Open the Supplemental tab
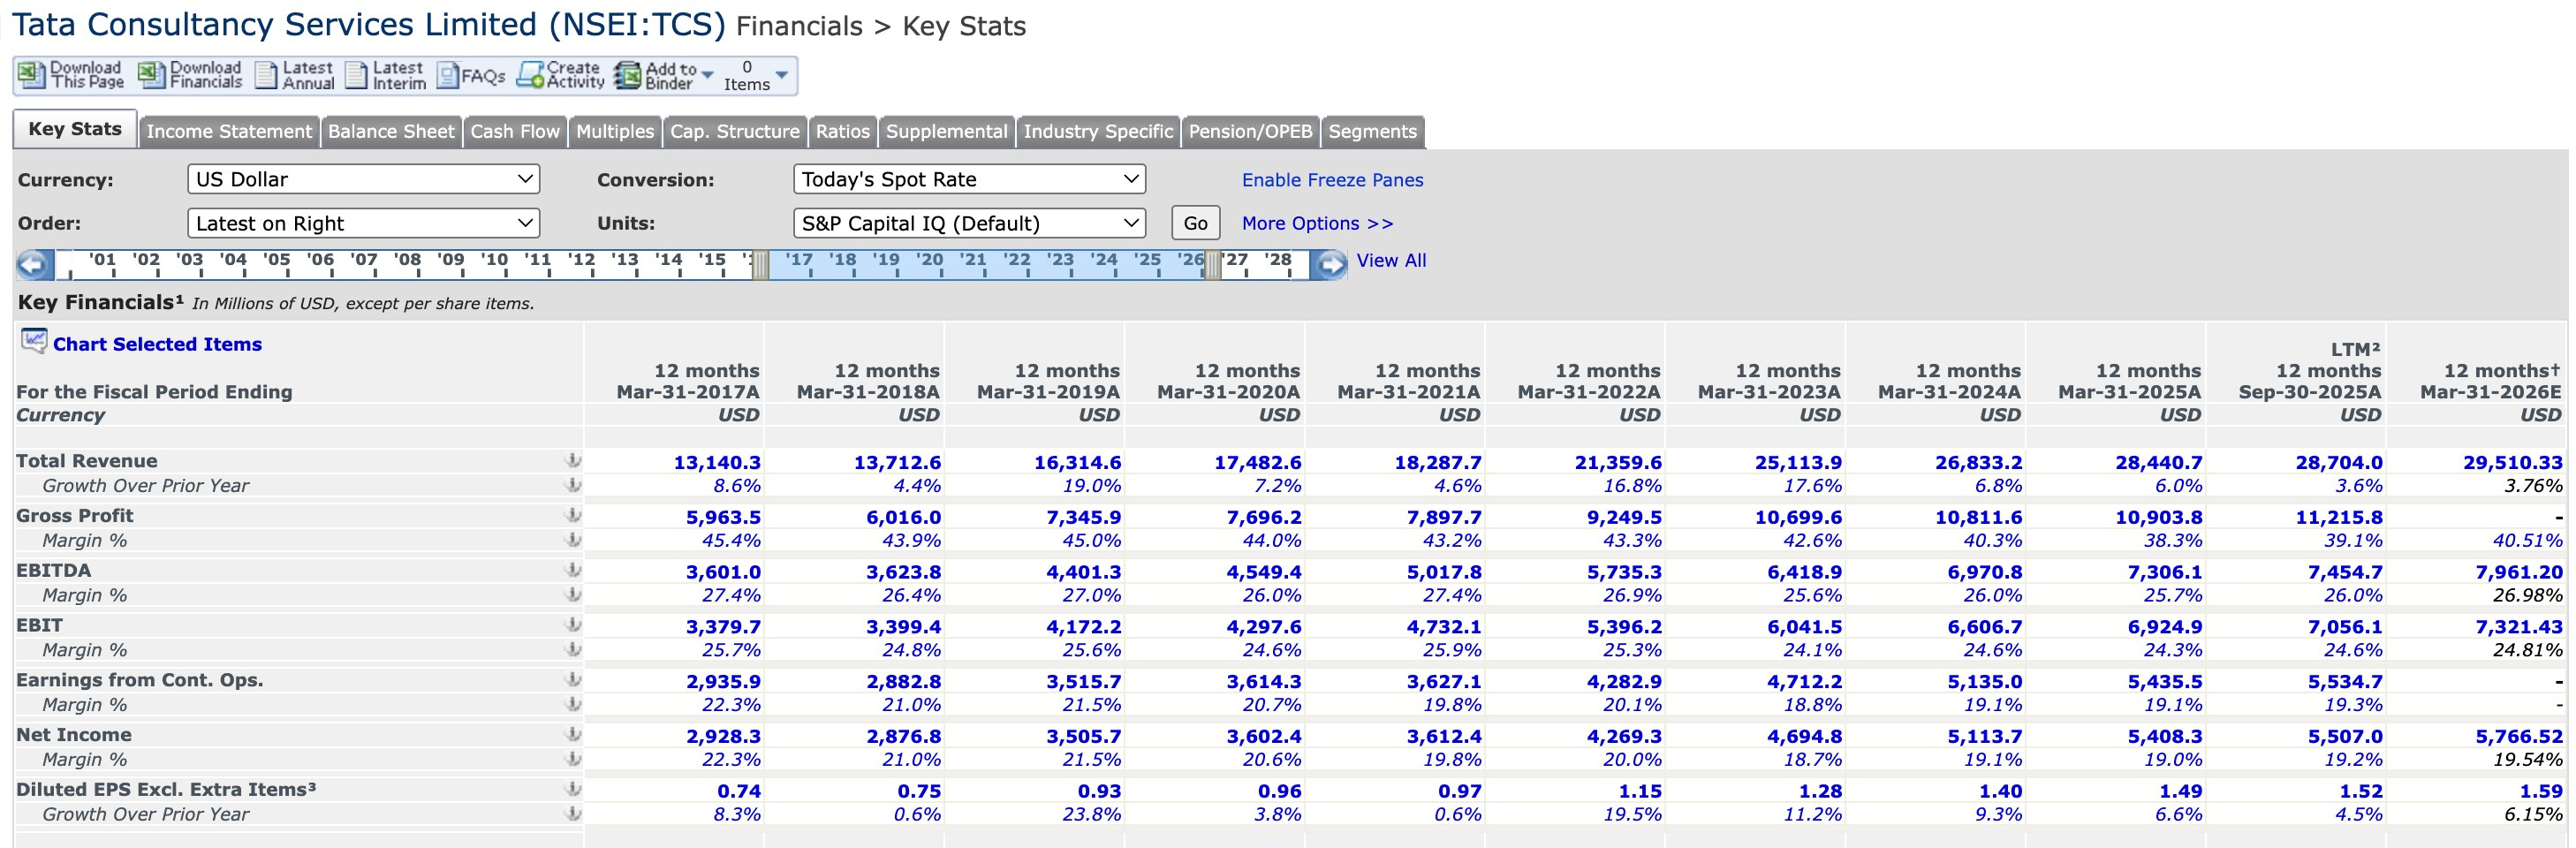 point(947,131)
